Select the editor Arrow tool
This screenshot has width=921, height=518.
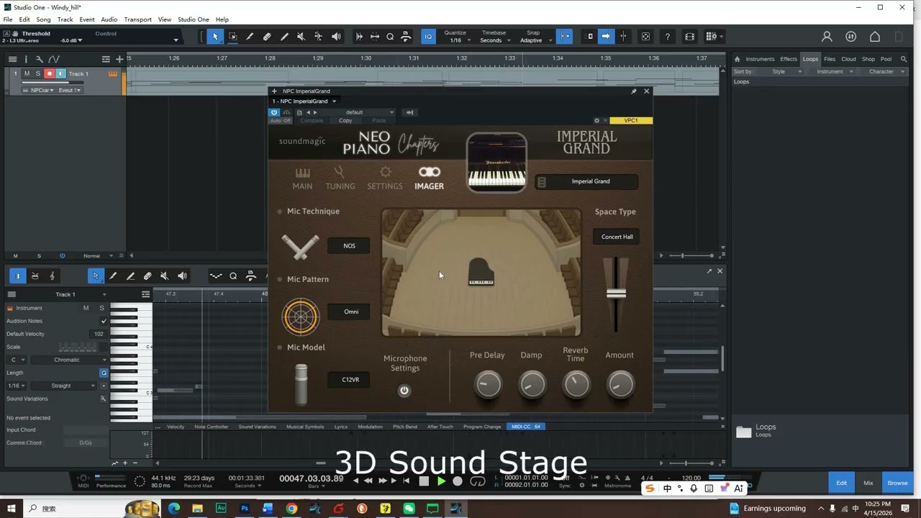point(96,276)
